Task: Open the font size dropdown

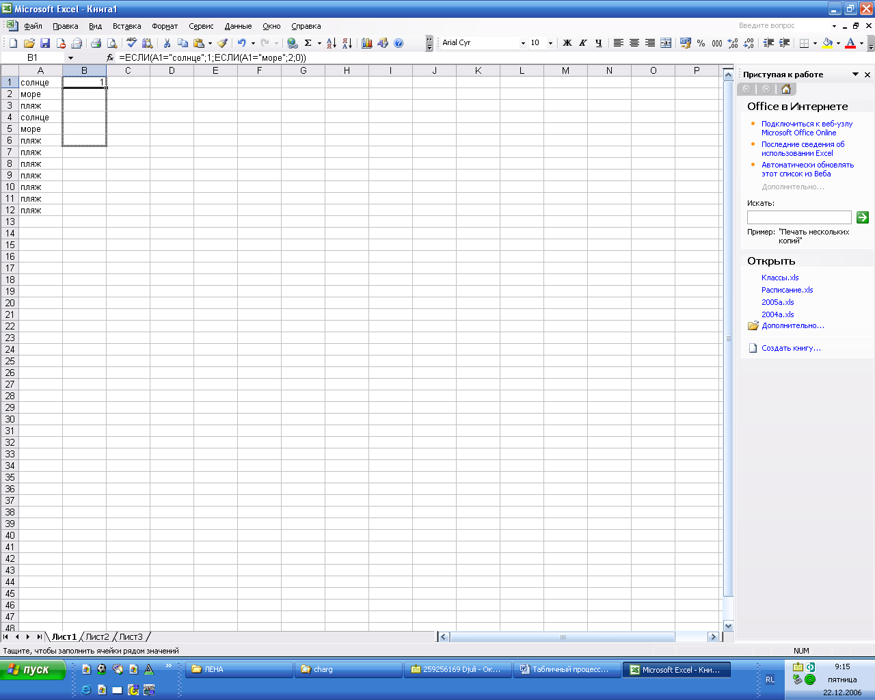Action: point(550,43)
